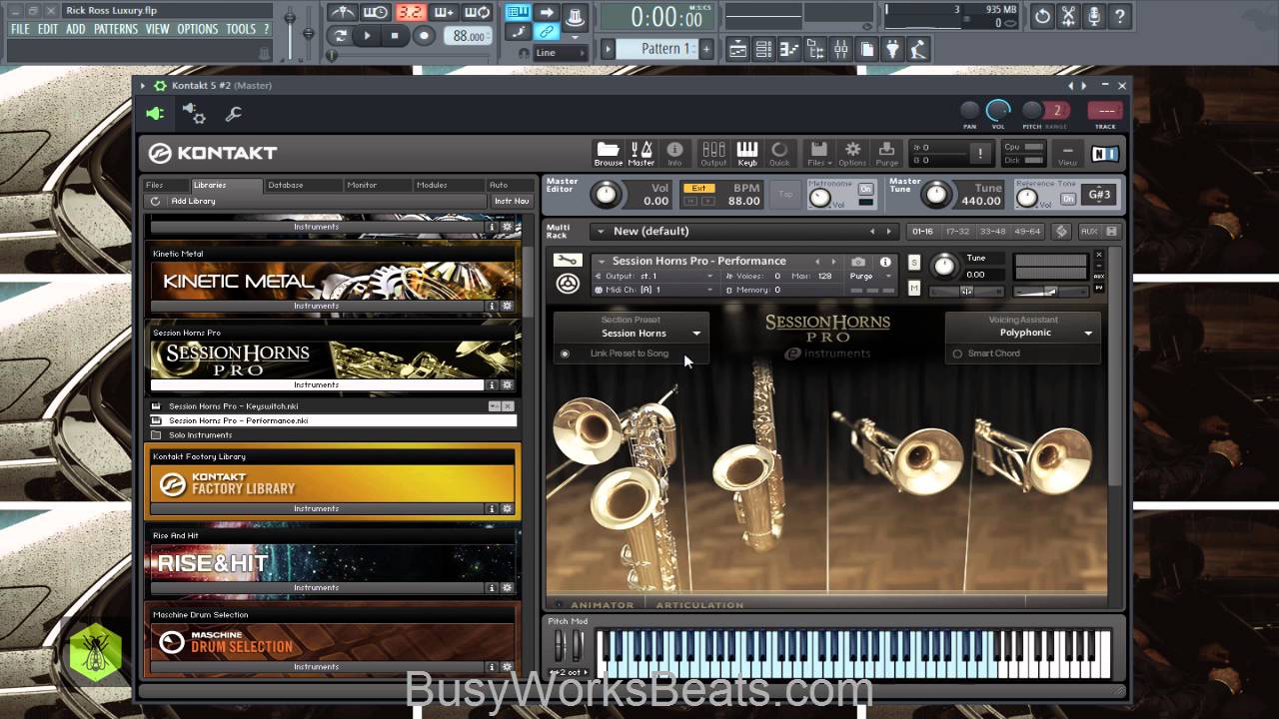This screenshot has width=1279, height=719.
Task: Click Rise And Hit library gear icon
Action: pos(507,587)
